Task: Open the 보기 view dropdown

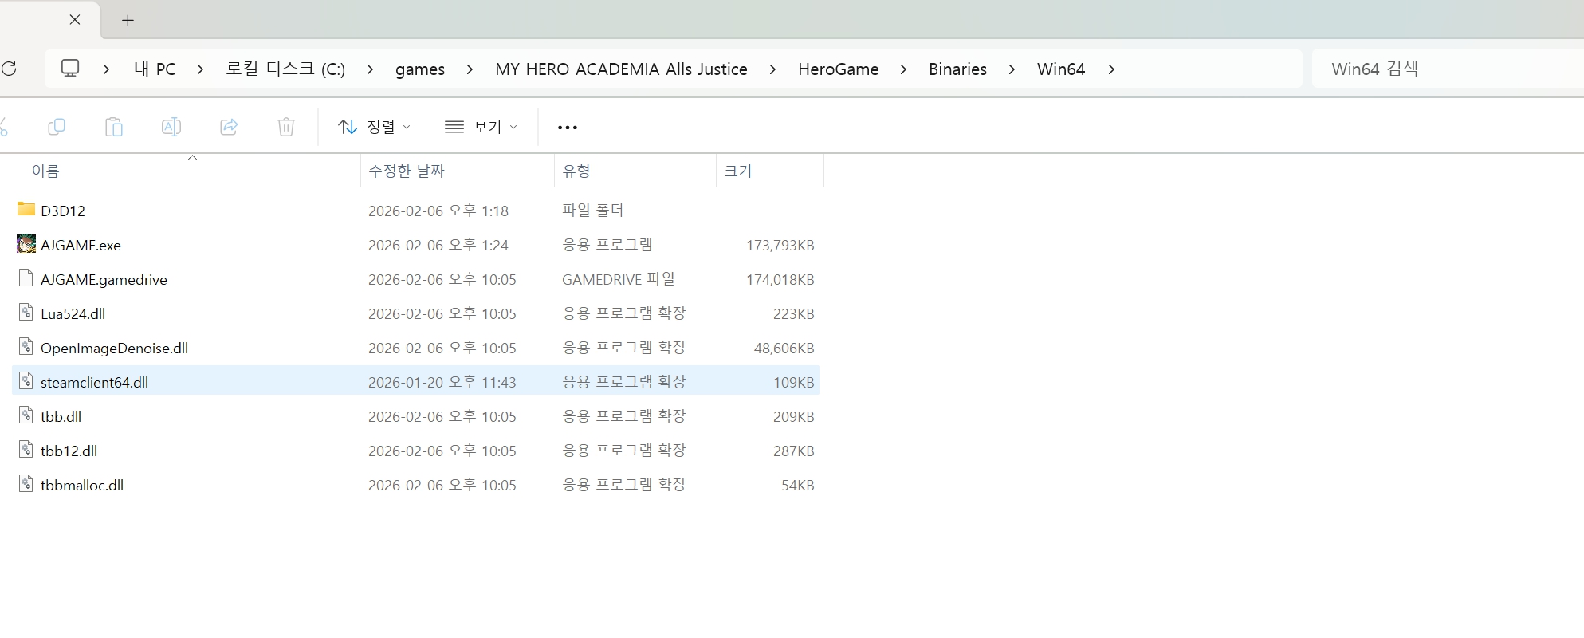Action: 481,127
